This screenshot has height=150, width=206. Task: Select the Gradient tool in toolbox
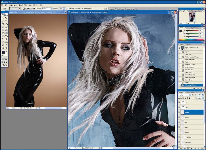click(x=6, y=33)
